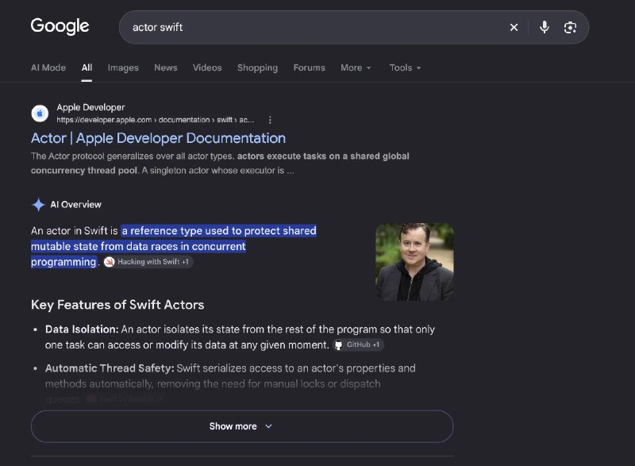Start voice search with the microphone icon

tap(545, 27)
